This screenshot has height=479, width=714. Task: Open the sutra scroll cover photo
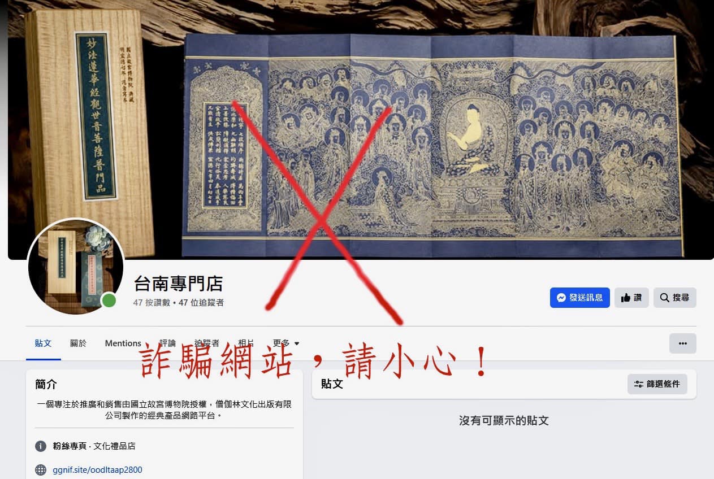click(x=361, y=130)
